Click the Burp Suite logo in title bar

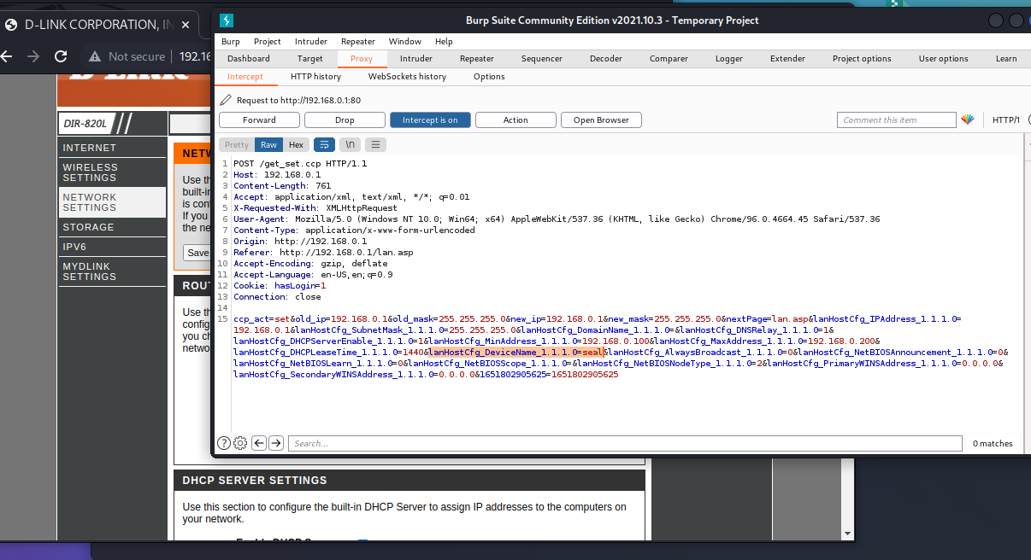coord(227,20)
